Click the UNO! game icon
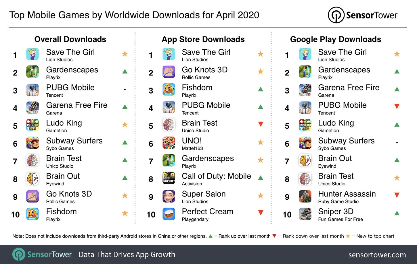The image size is (417, 264). 169,143
